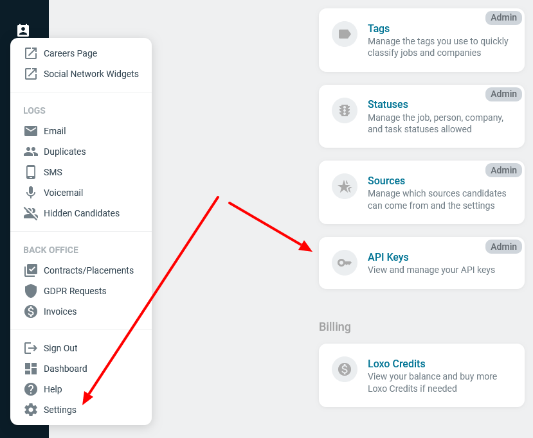This screenshot has width=533, height=438.
Task: Click the sidebar contacts calendar icon
Action: click(x=23, y=30)
